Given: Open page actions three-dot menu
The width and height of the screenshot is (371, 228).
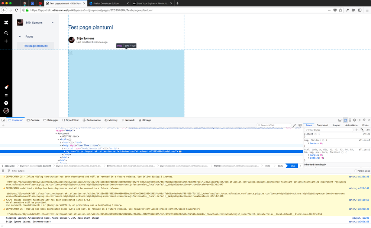Looking at the screenshot, I should coord(330,10).
